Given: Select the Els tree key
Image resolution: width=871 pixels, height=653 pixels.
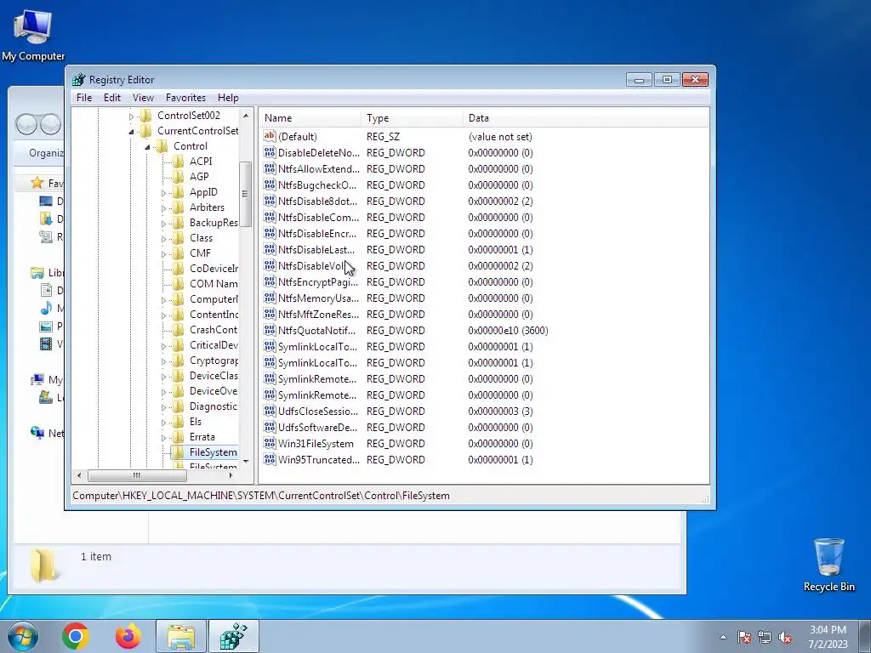Looking at the screenshot, I should [x=195, y=422].
